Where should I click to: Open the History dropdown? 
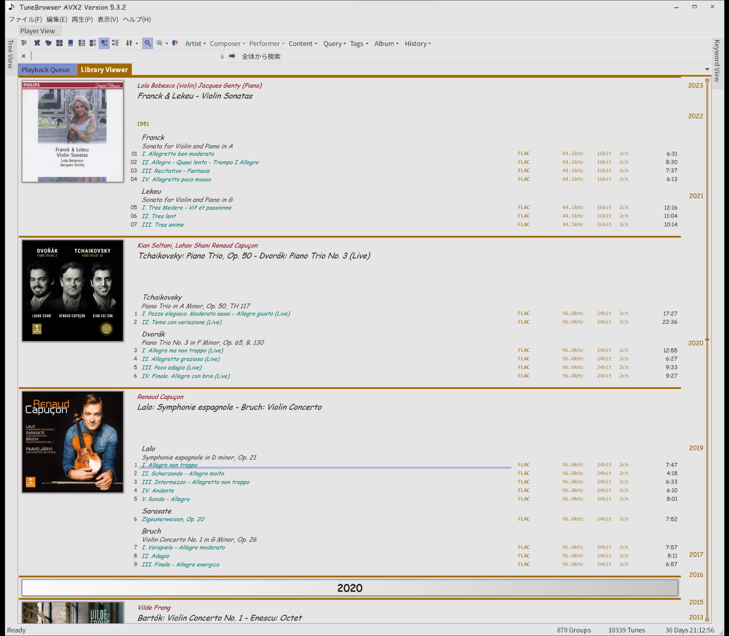click(x=418, y=44)
